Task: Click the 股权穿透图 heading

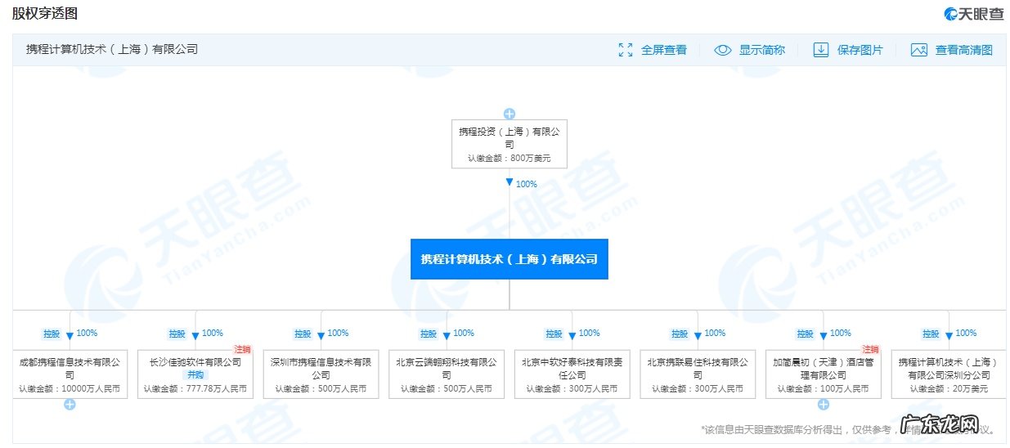Action: (44, 13)
